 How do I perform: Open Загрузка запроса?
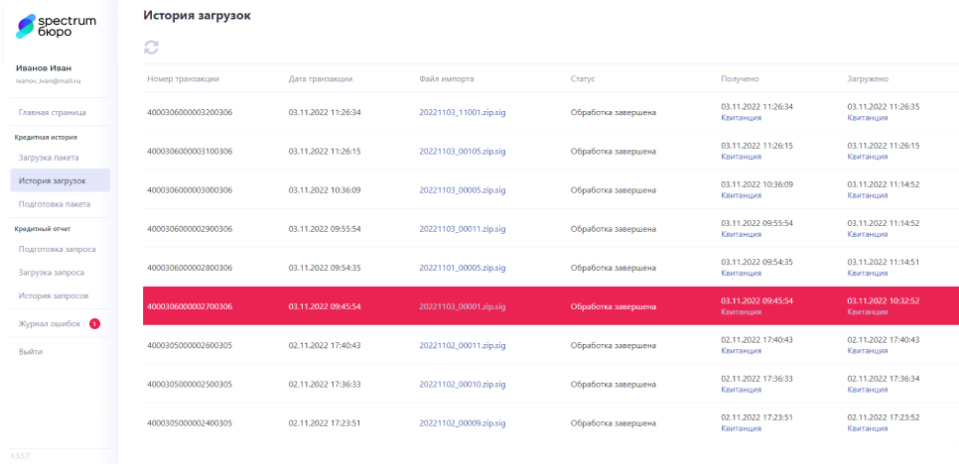point(52,273)
